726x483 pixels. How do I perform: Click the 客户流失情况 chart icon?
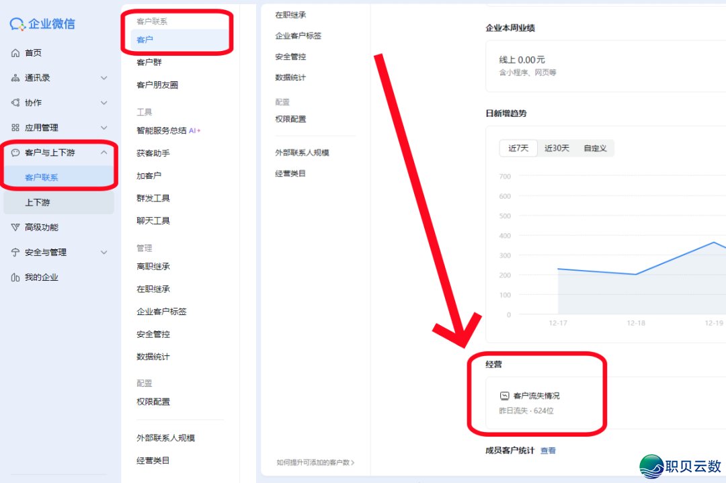click(x=504, y=396)
